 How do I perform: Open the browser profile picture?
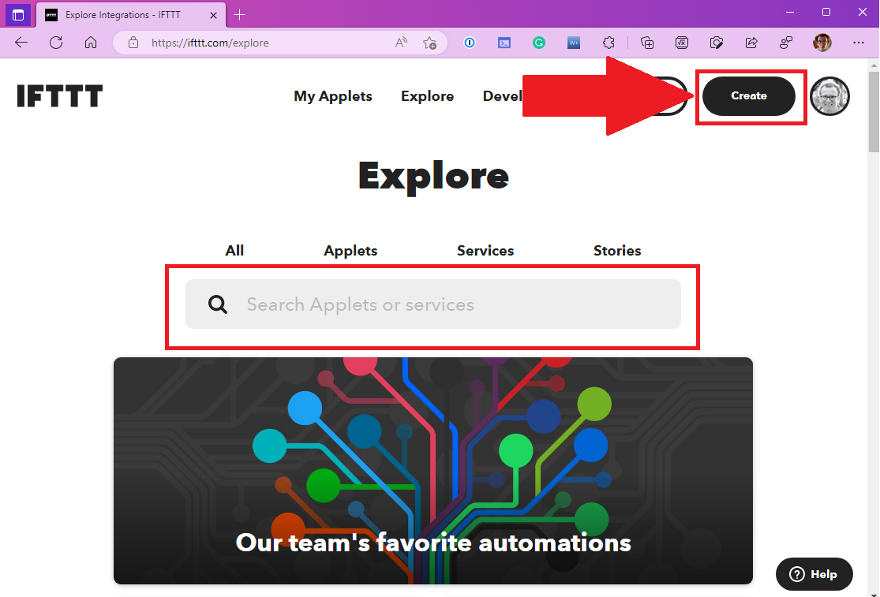[x=822, y=43]
